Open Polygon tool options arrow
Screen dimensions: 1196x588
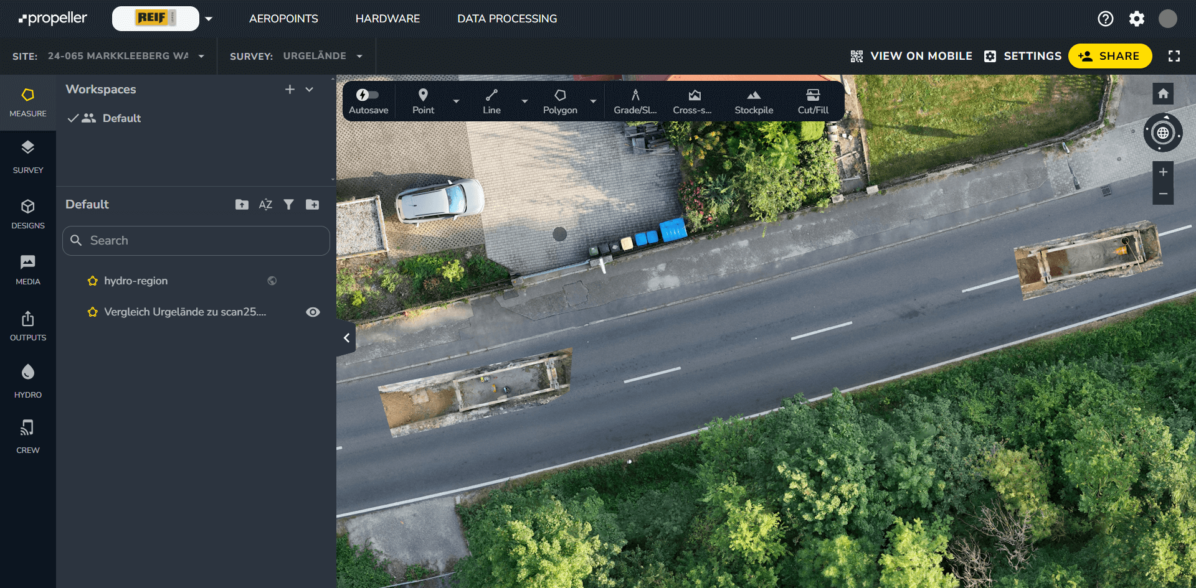tap(593, 101)
